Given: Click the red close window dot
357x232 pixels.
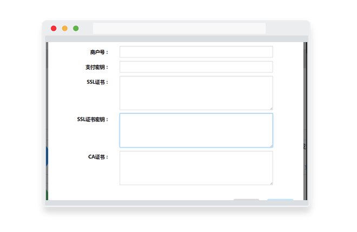Looking at the screenshot, I should click(54, 29).
